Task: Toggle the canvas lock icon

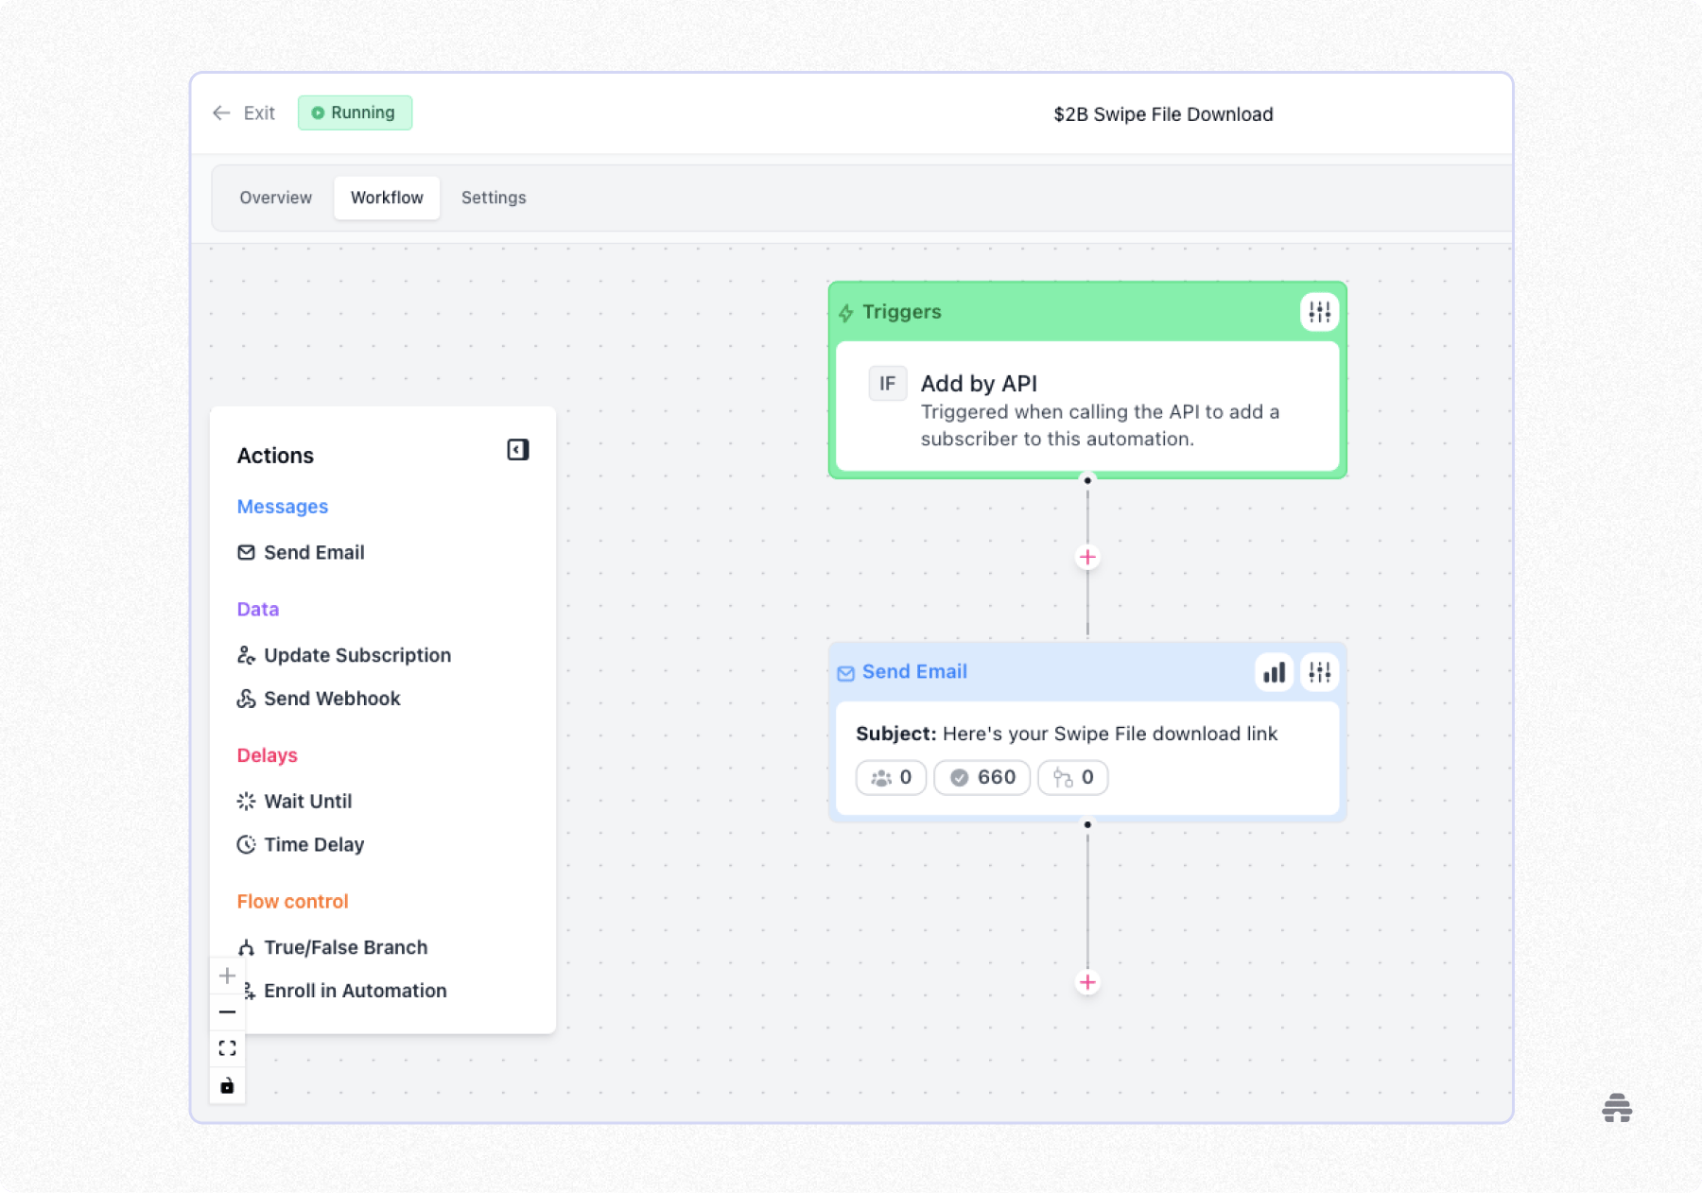Action: tap(227, 1085)
